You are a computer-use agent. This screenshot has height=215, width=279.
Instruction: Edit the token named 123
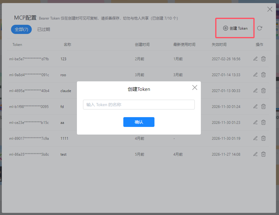[x=255, y=59]
